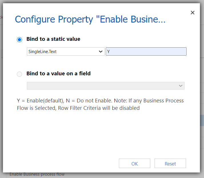Viewport: 204px width, 178px height.
Task: Confirm the property with OK
Action: [x=135, y=163]
